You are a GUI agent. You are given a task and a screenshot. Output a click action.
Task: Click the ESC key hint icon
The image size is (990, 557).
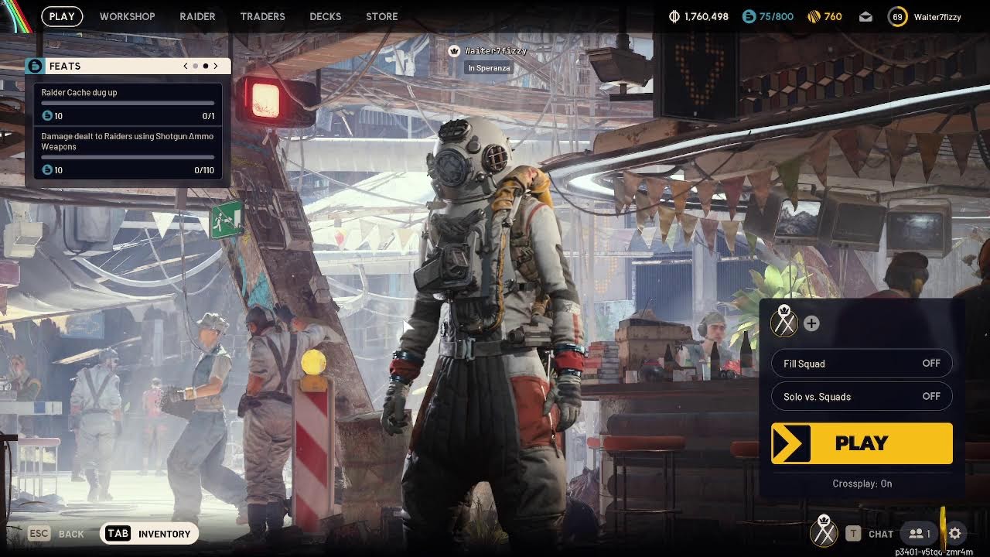click(39, 533)
